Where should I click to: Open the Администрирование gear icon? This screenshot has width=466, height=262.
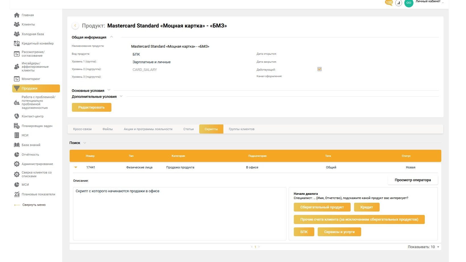[17, 164]
